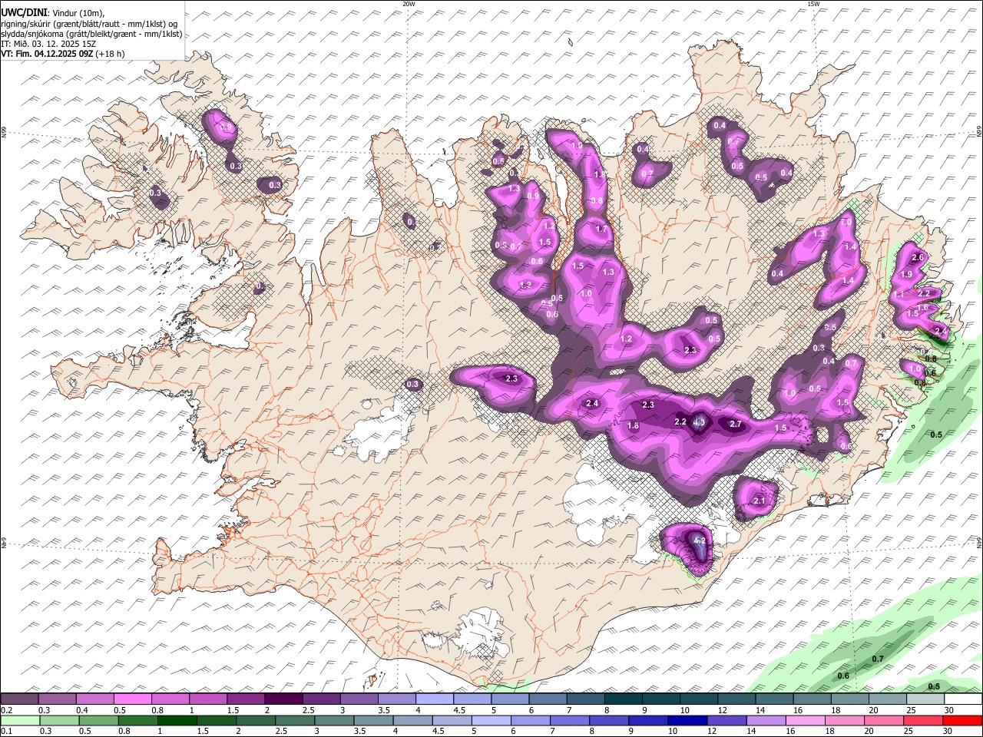Click the 4.2 precipitation value on the map

tap(700, 540)
